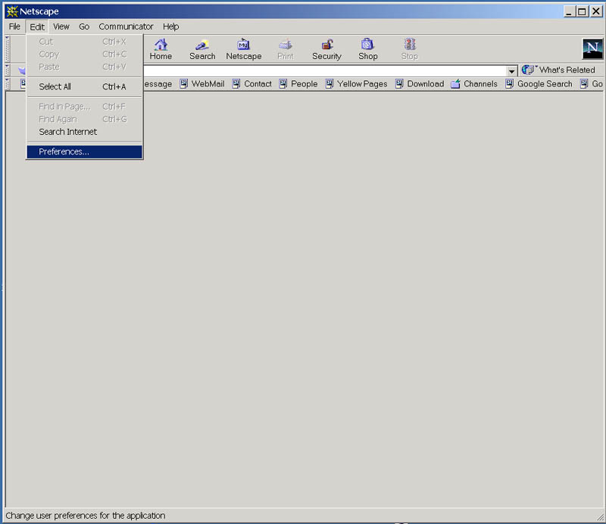
Task: Click the Stop traffic light icon
Action: [410, 45]
